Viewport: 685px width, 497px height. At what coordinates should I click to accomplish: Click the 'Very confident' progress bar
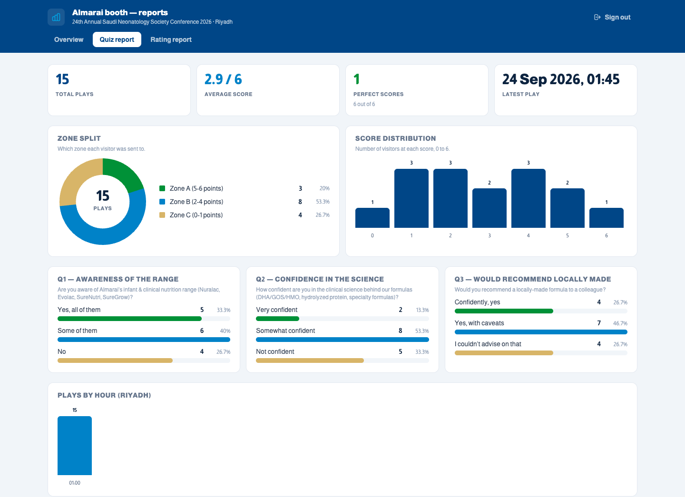coord(342,319)
